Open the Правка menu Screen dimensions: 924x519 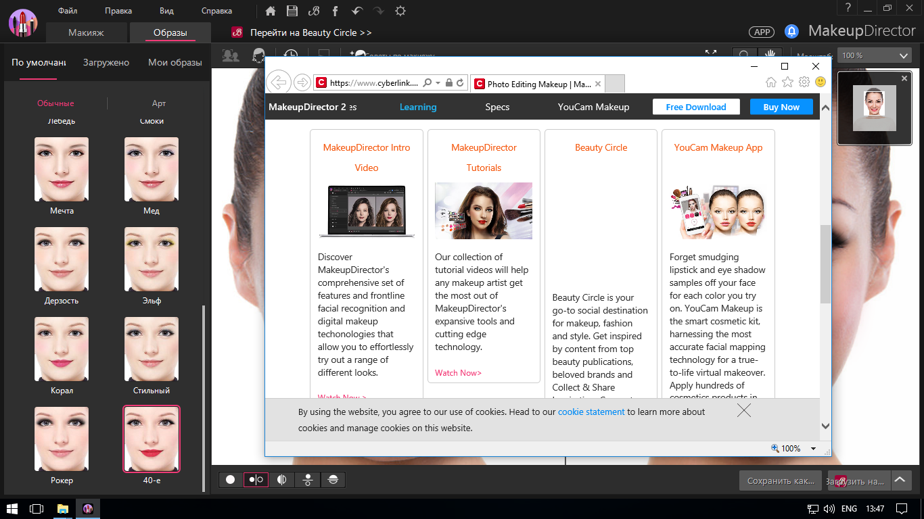118,11
